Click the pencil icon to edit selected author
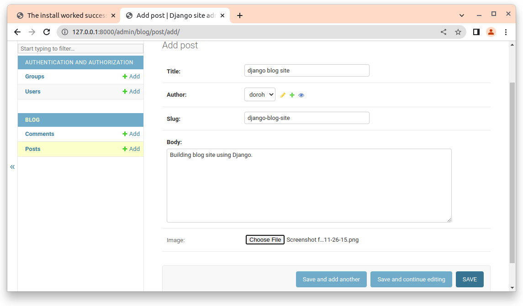Viewport: 523px width, 306px height. pyautogui.click(x=283, y=95)
